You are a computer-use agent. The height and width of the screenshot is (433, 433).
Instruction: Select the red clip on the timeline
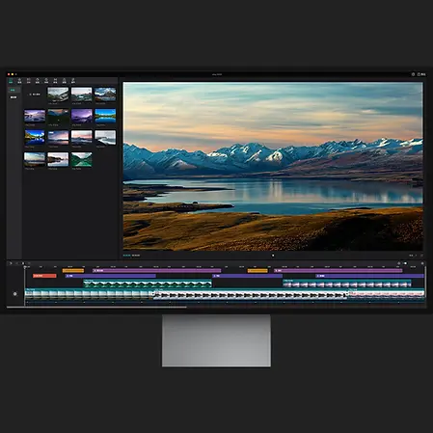click(x=44, y=276)
